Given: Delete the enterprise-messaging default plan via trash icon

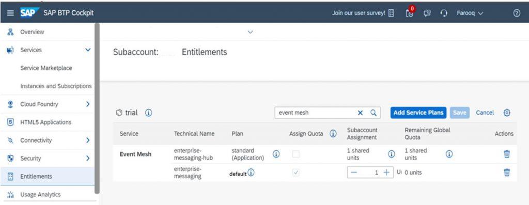Looking at the screenshot, I should click(507, 172).
